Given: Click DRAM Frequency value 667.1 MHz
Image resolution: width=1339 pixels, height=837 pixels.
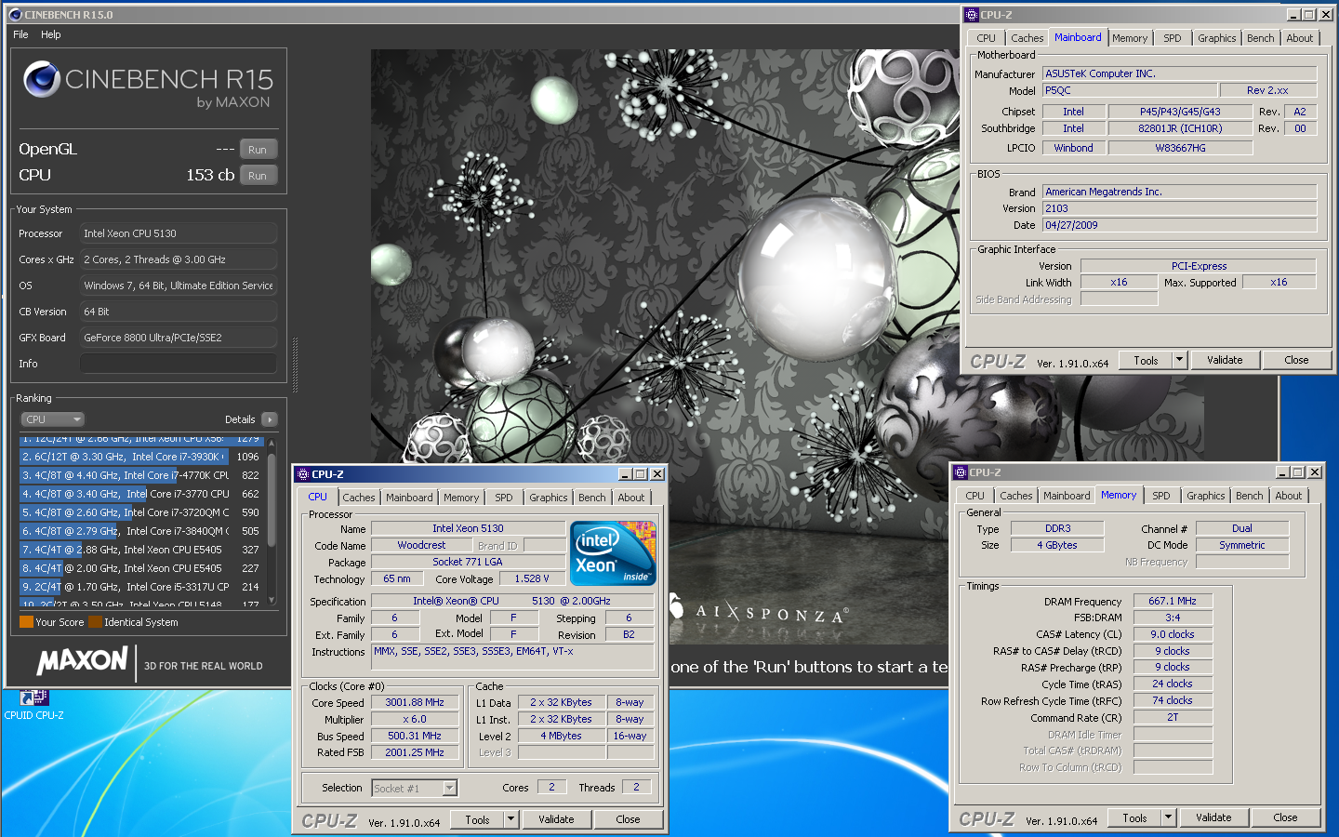Looking at the screenshot, I should coord(1173,601).
